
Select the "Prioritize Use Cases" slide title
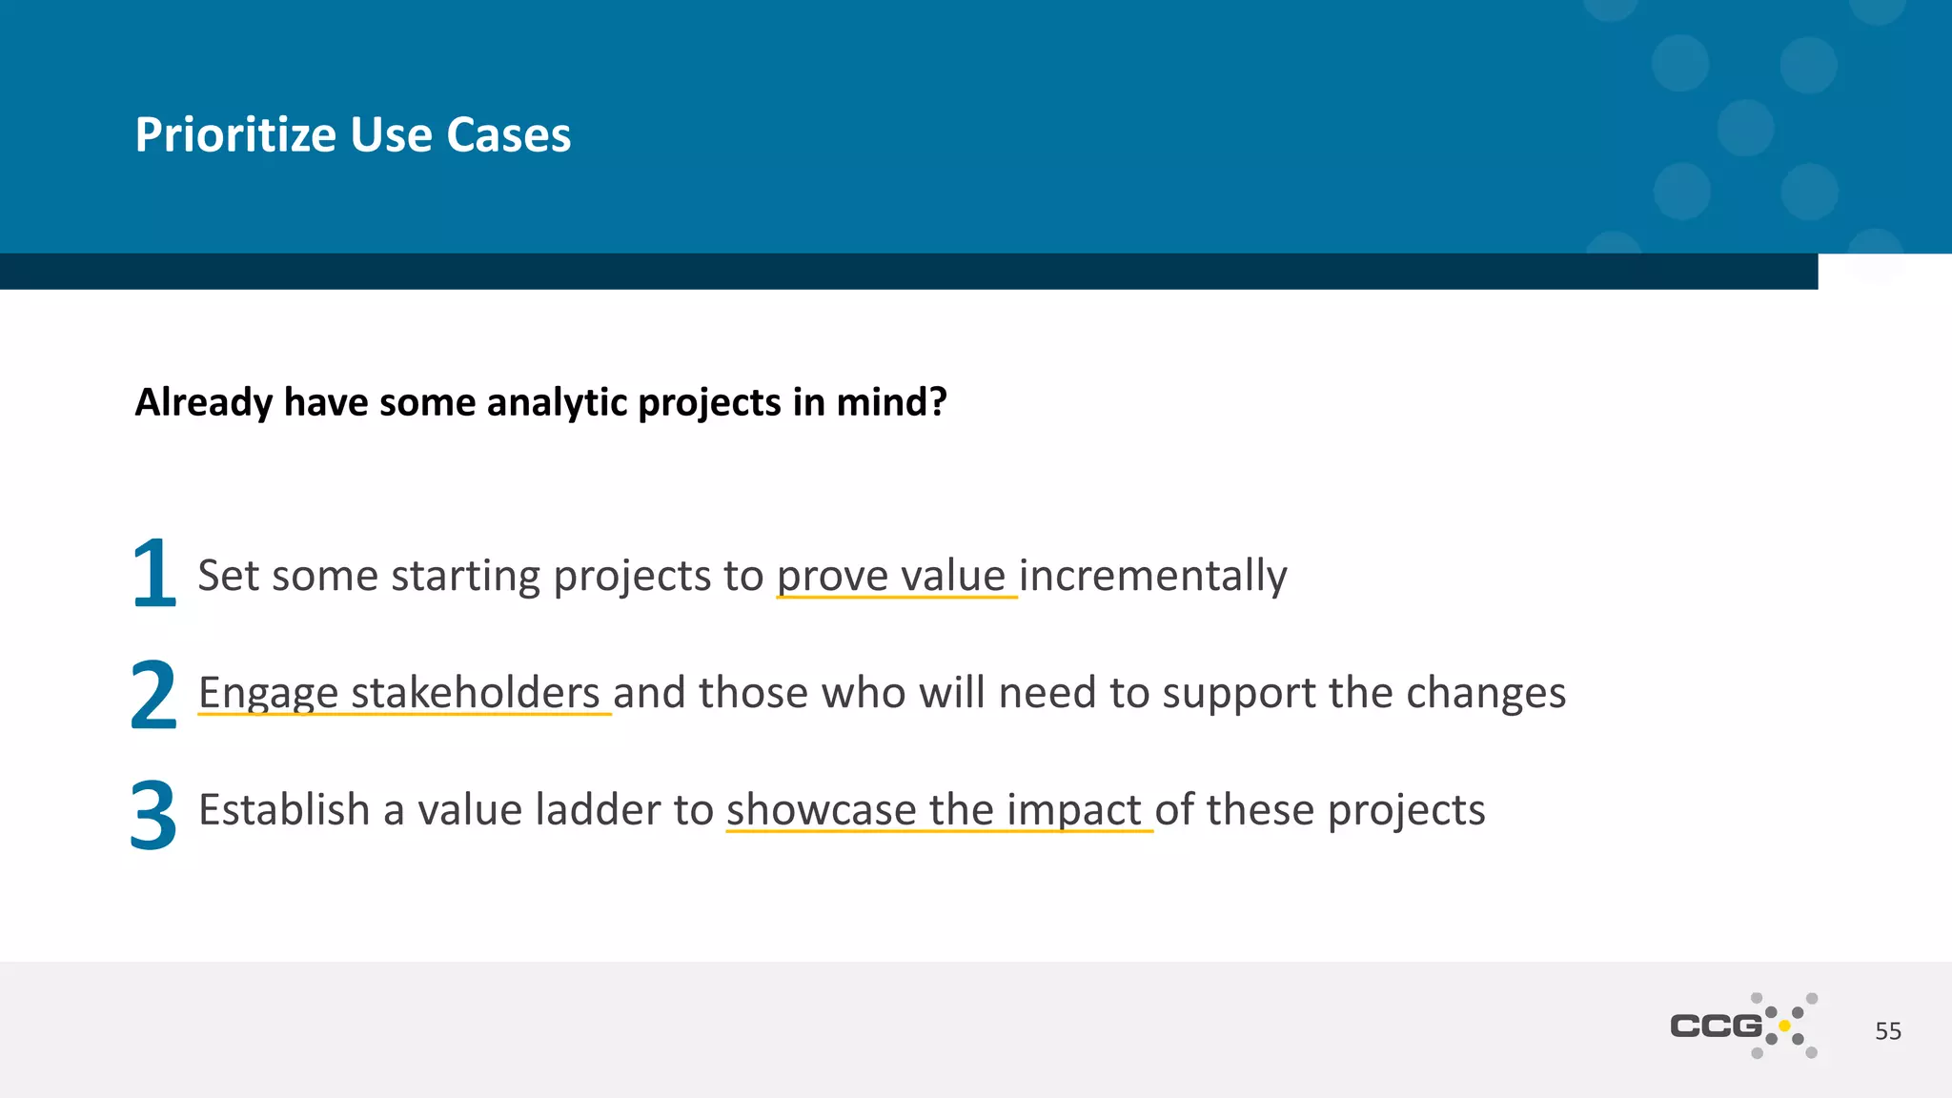click(353, 134)
